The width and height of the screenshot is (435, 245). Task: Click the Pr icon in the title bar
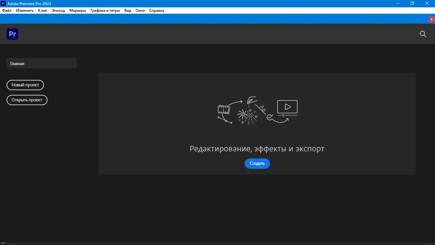pyautogui.click(x=4, y=4)
